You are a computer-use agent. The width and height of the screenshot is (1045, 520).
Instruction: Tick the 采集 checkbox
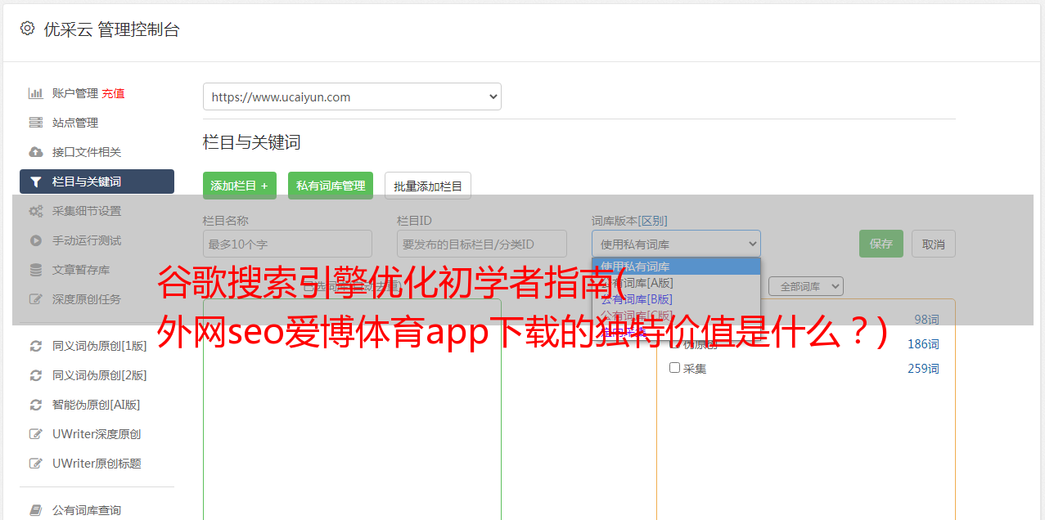[674, 368]
